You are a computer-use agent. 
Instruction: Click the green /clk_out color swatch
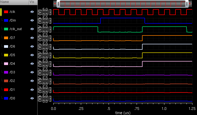6,29
